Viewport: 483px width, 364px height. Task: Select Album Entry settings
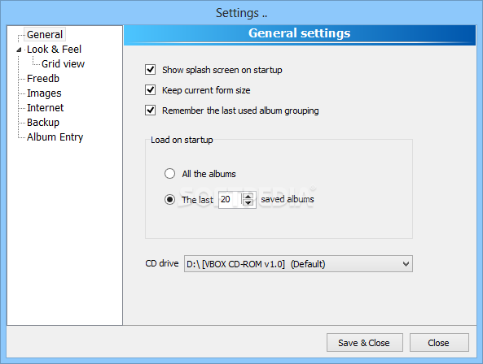pos(55,137)
